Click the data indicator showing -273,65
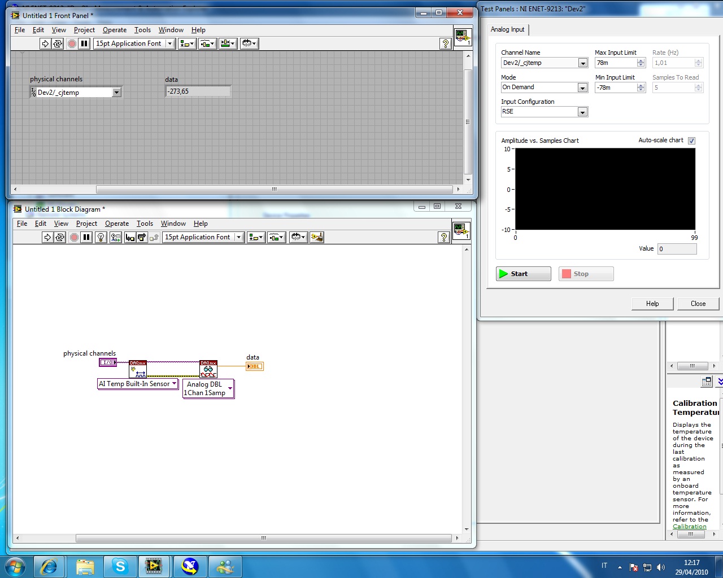Screen dimensions: 723x578 198,91
